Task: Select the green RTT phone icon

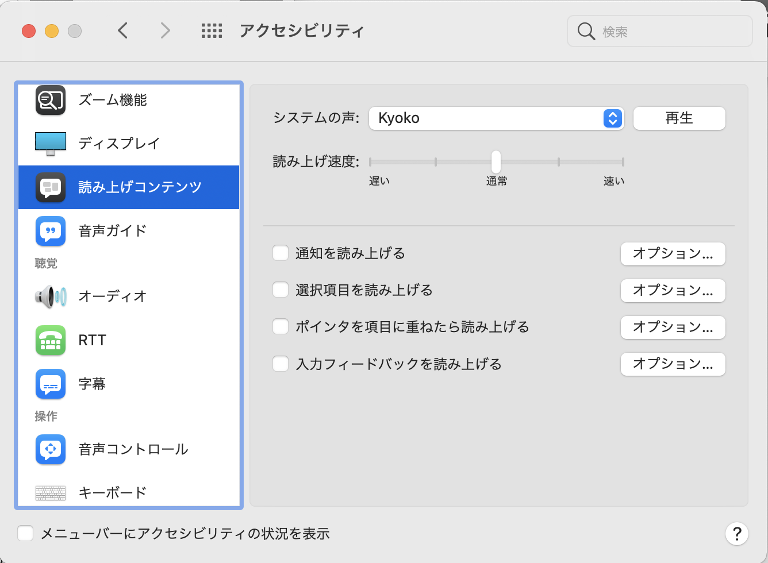Action: click(51, 340)
